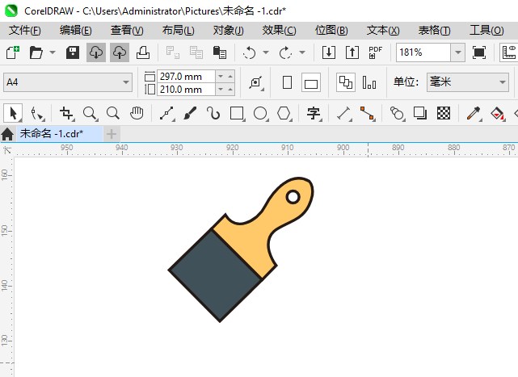Image resolution: width=518 pixels, height=377 pixels.
Task: Open the units dropdown showing 毫米
Action: coord(468,82)
